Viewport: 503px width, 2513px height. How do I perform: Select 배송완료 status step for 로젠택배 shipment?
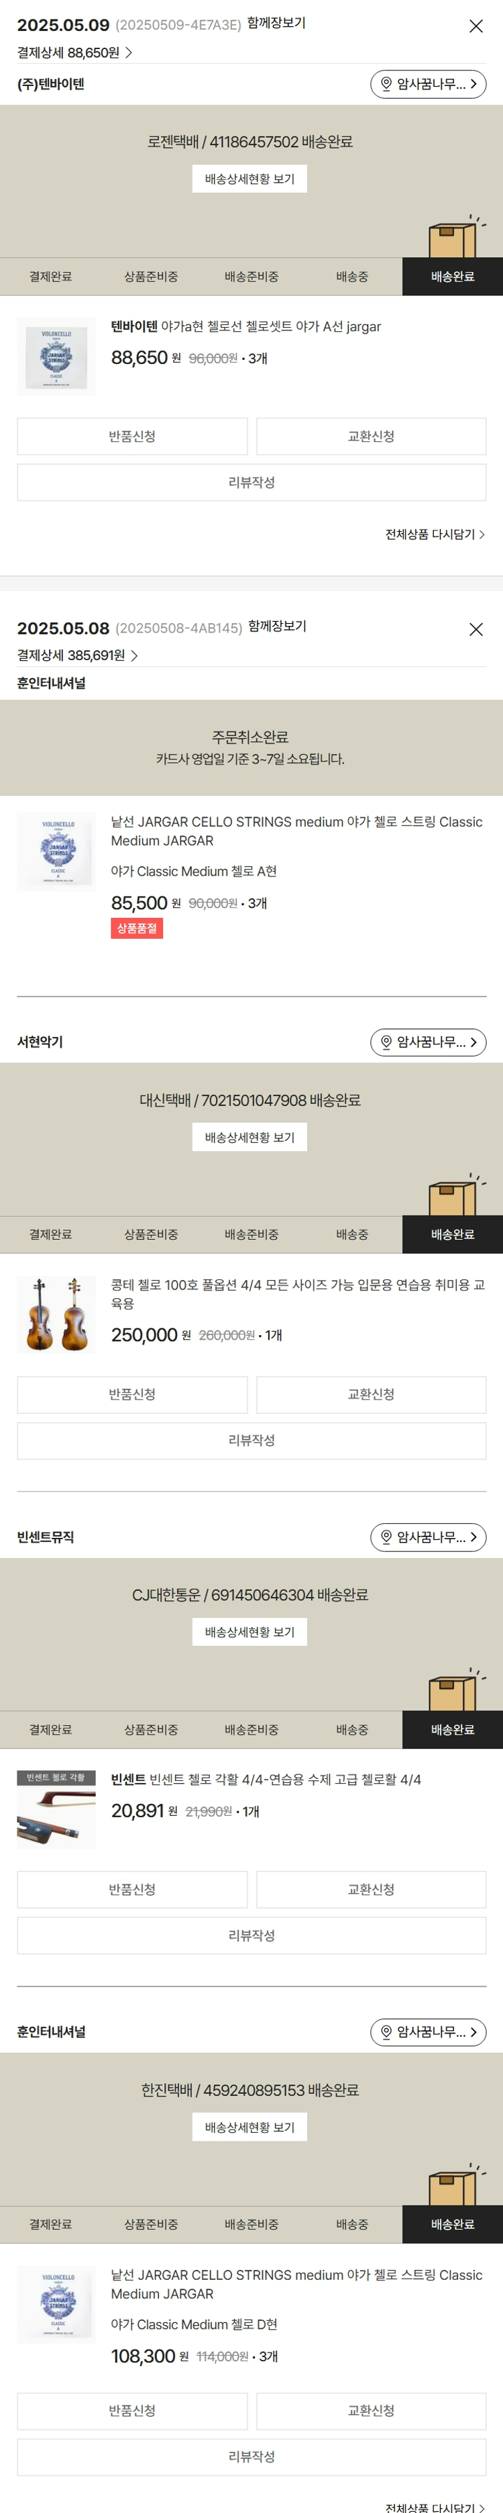(x=452, y=277)
